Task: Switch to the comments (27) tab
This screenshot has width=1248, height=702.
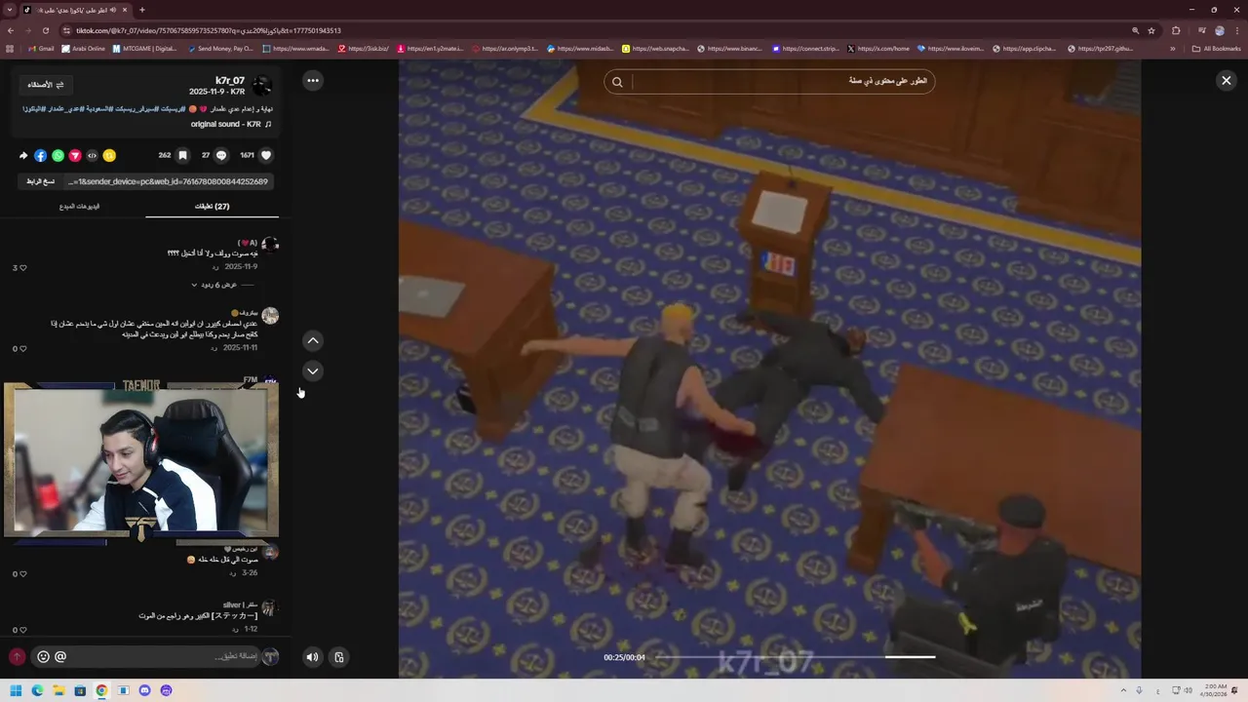Action: tap(212, 207)
